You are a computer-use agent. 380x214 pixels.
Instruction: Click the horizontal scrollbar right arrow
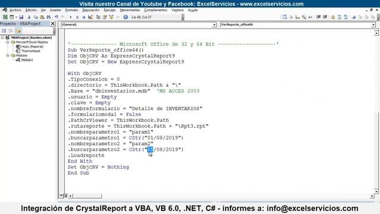pyautogui.click(x=372, y=196)
